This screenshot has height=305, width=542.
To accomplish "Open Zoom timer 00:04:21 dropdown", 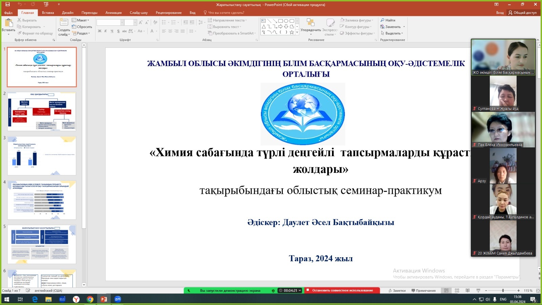I will 290,290.
